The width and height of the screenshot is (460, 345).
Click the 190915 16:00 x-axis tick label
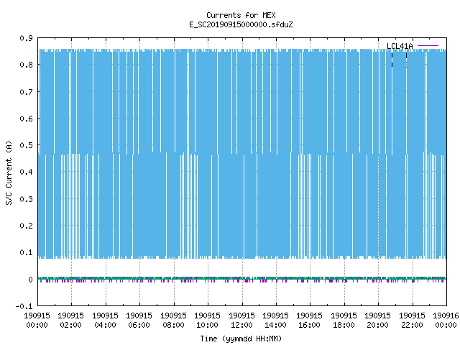309,321
